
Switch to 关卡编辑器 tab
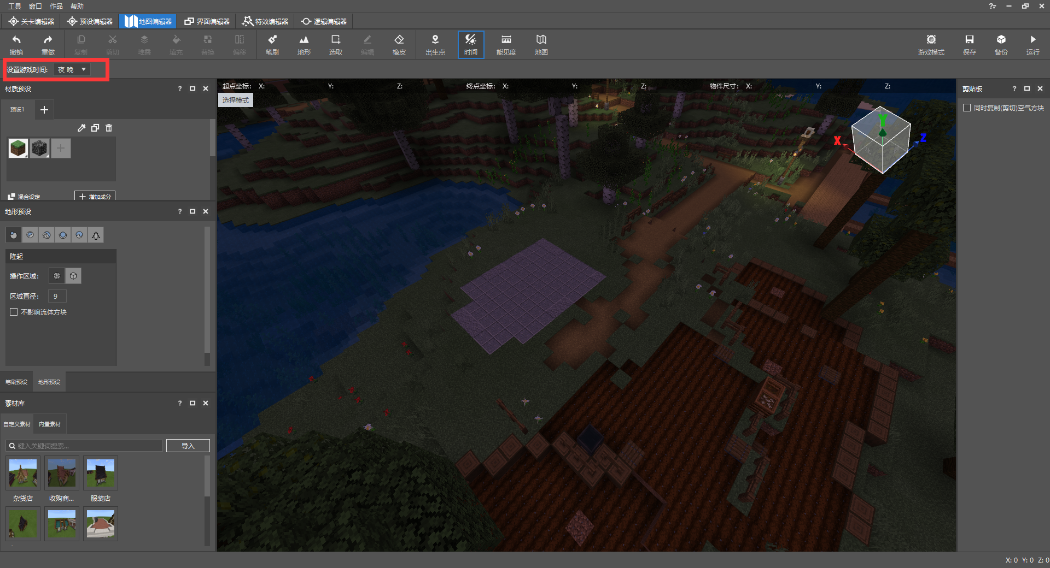coord(31,21)
